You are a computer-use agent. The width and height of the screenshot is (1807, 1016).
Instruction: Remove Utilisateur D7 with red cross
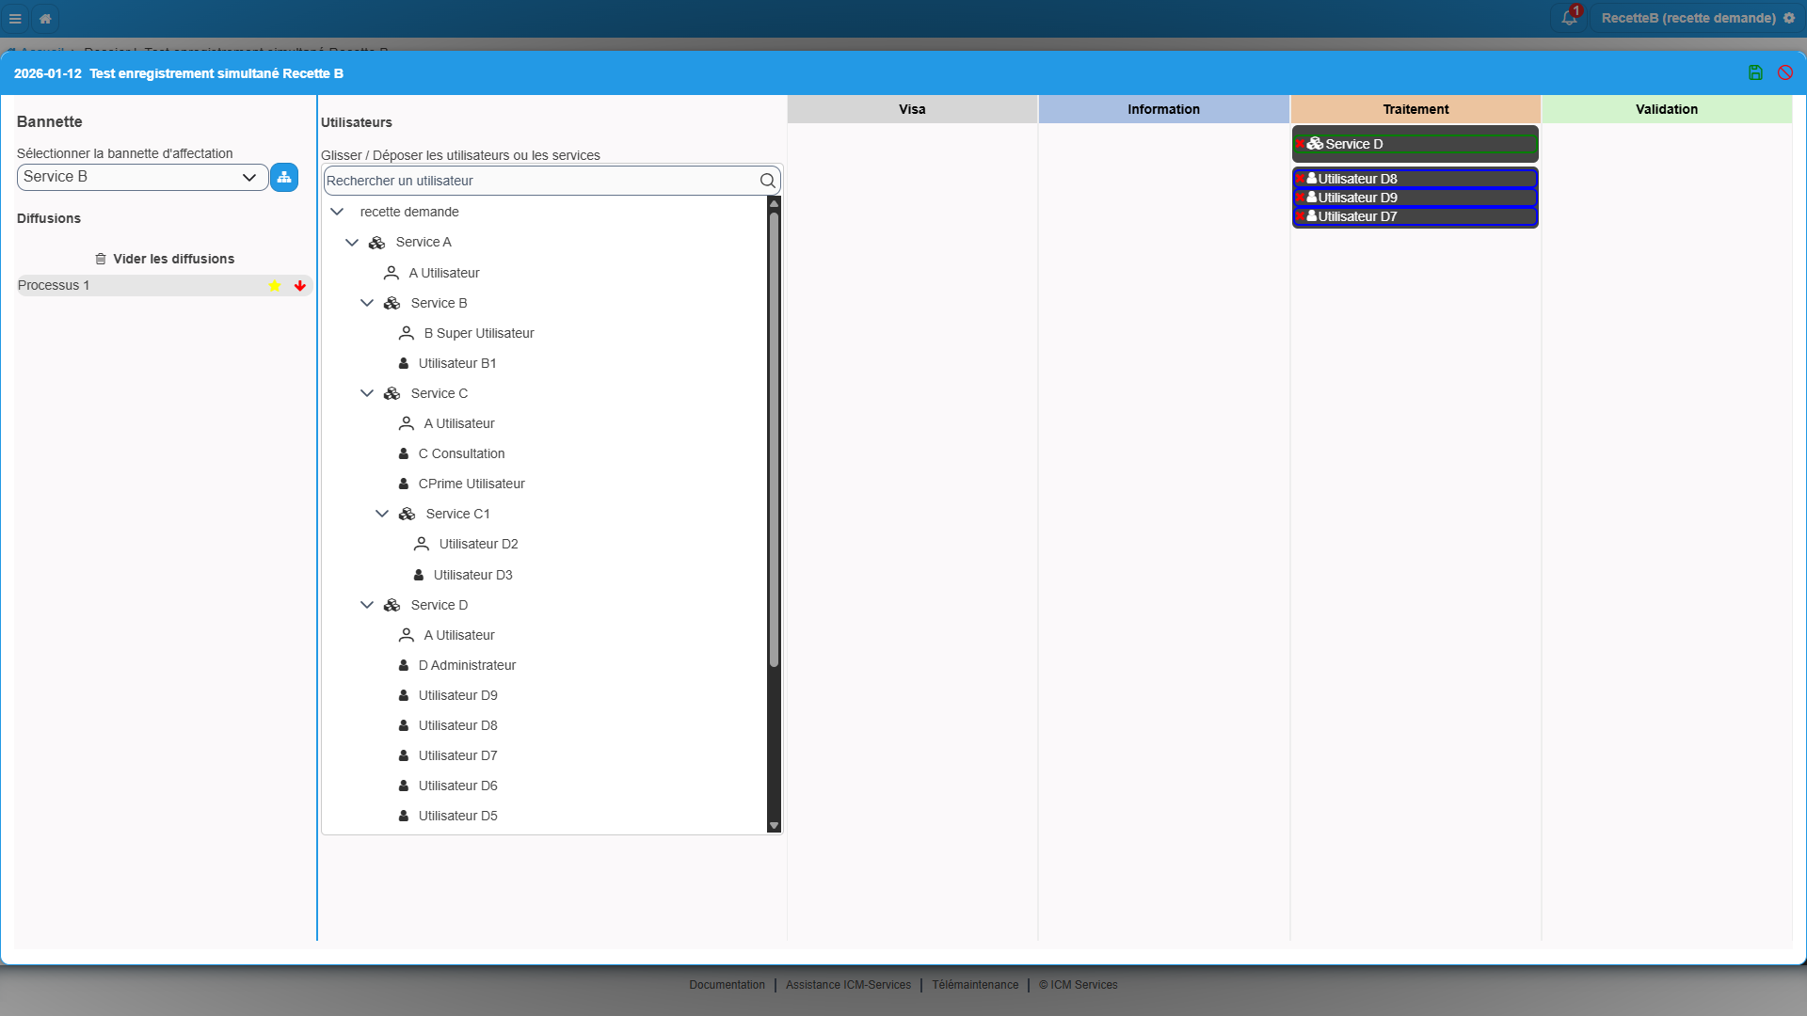[x=1300, y=216]
